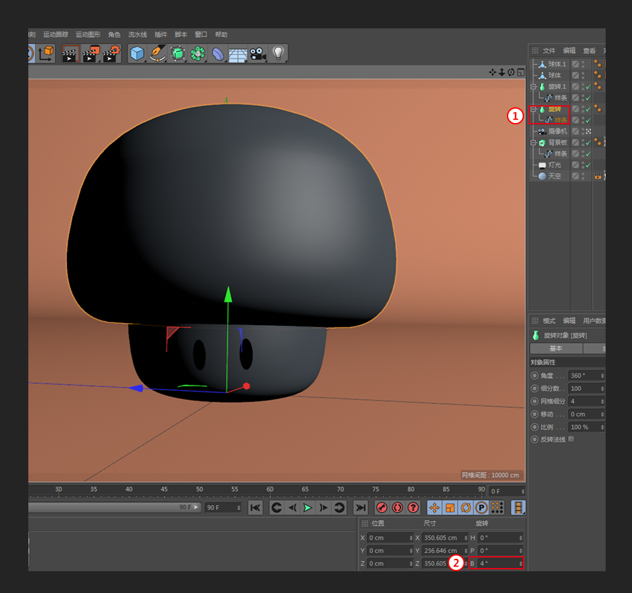
Task: Click the 基本 tab button in attributes
Action: [556, 348]
